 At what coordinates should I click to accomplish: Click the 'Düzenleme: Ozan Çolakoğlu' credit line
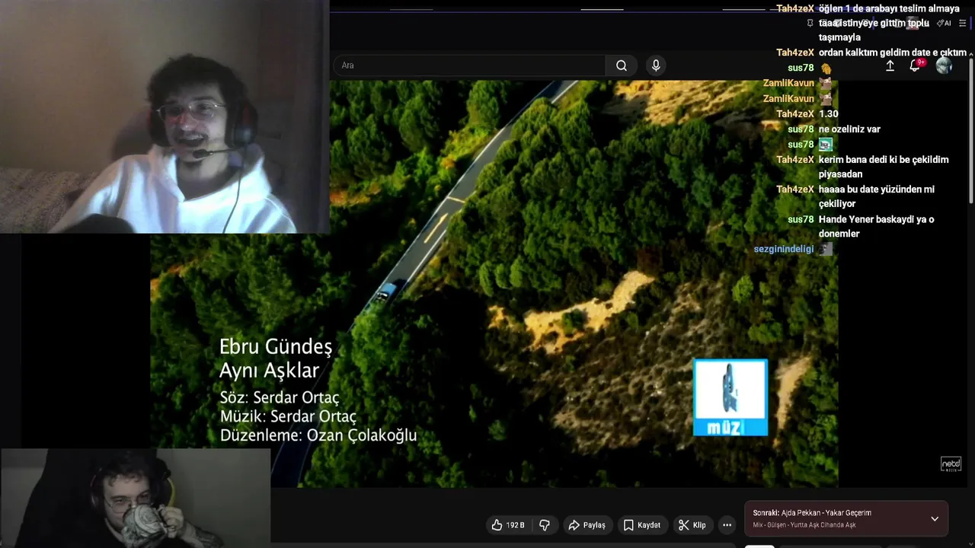(318, 435)
